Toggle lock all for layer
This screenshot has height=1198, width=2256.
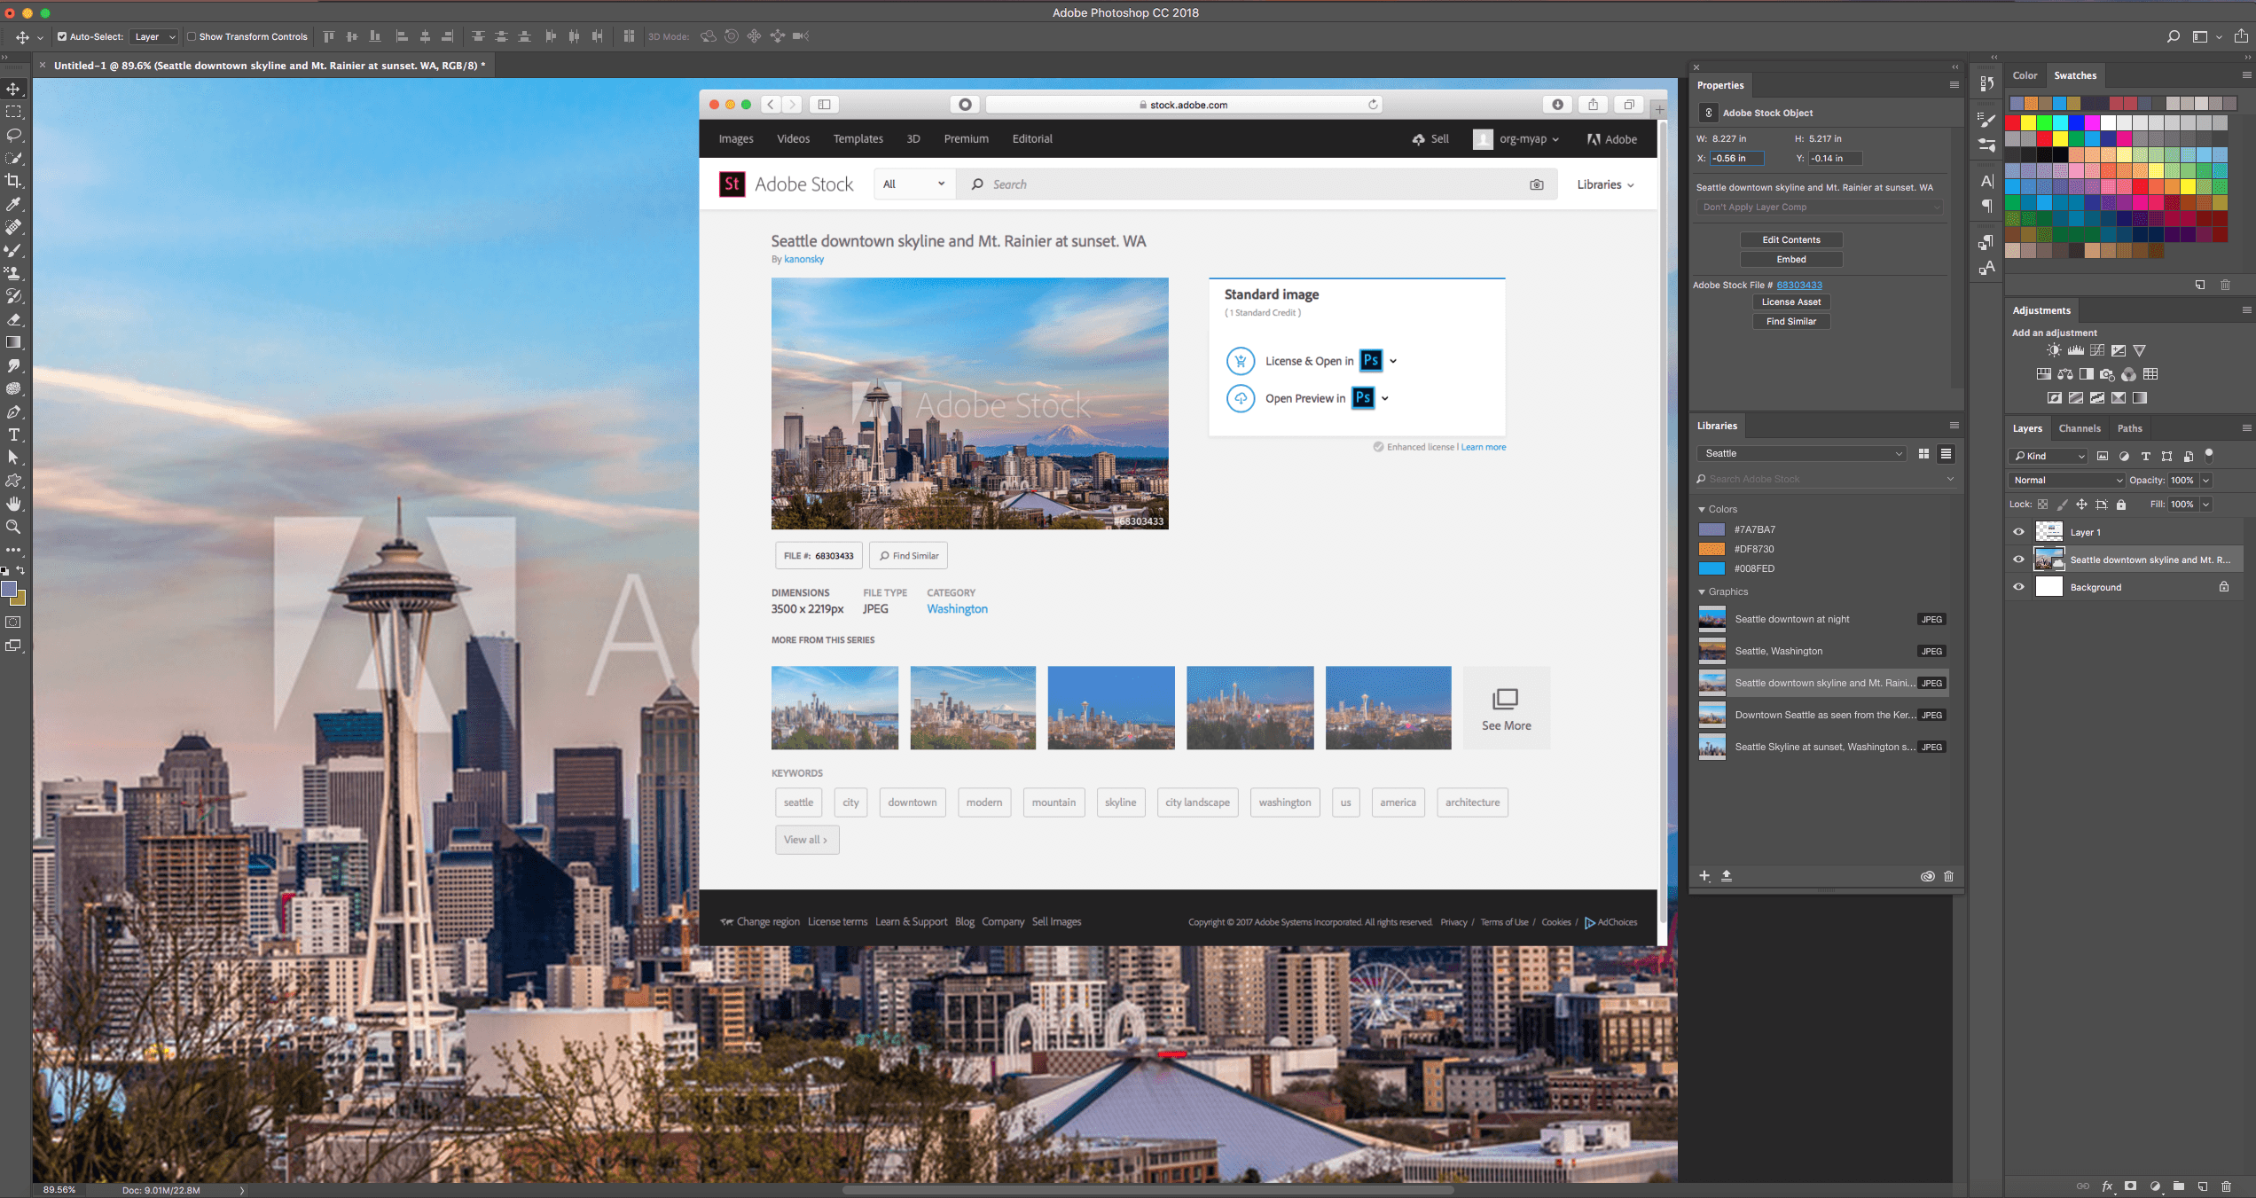pos(2121,505)
